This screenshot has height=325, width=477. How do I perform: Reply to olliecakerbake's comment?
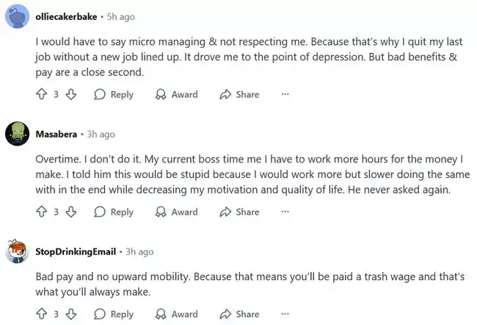click(x=114, y=94)
